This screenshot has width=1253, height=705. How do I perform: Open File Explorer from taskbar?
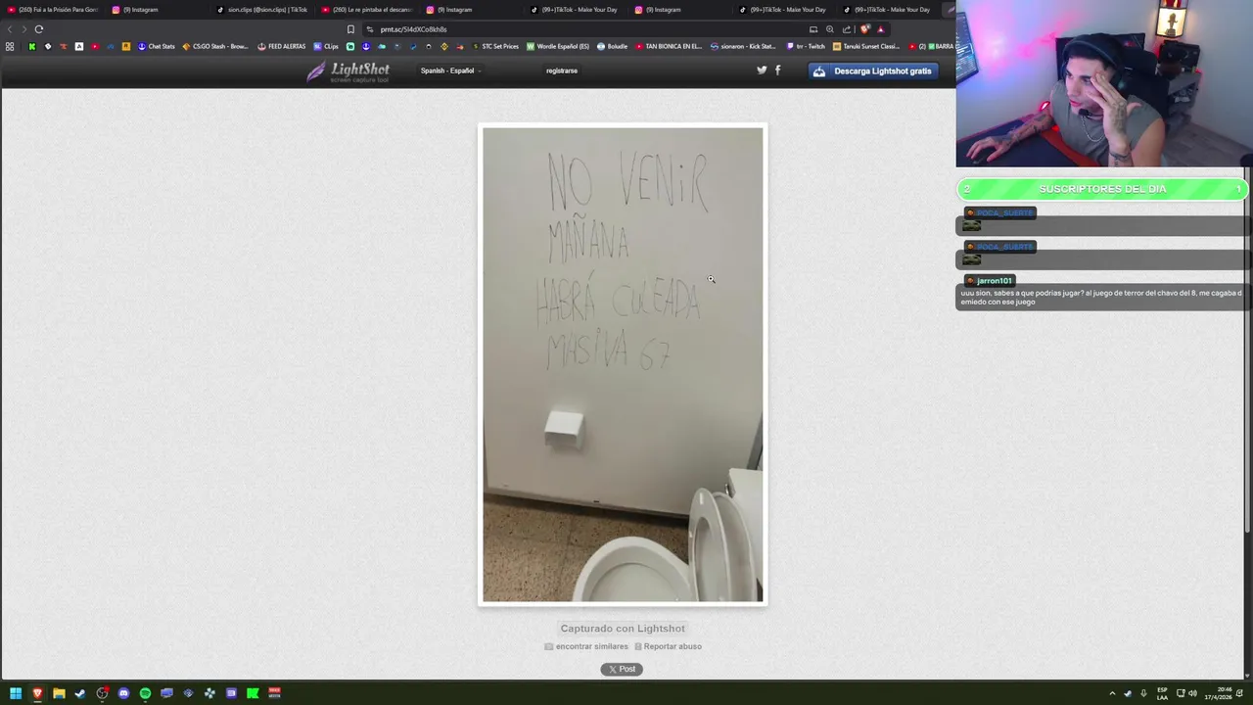pos(59,693)
